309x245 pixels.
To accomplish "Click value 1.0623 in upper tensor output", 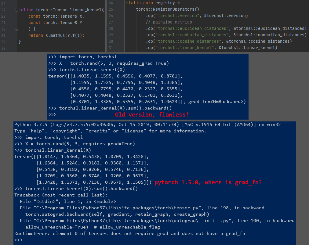I will coord(169,102).
